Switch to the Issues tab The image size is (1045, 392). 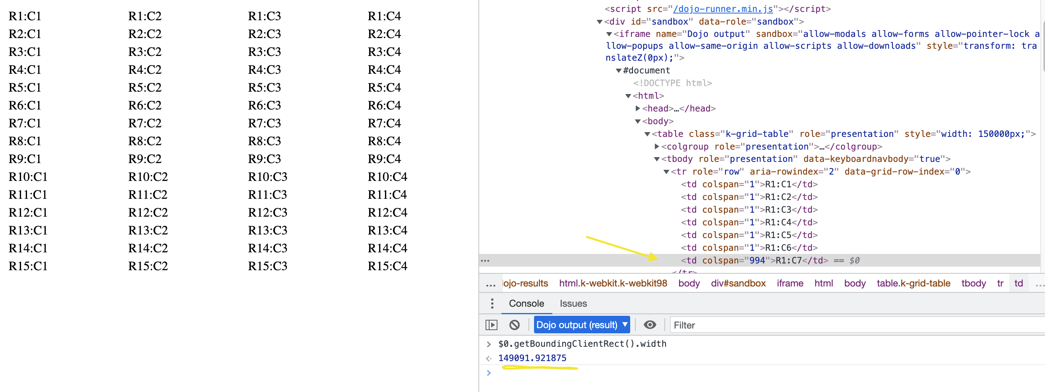tap(573, 303)
